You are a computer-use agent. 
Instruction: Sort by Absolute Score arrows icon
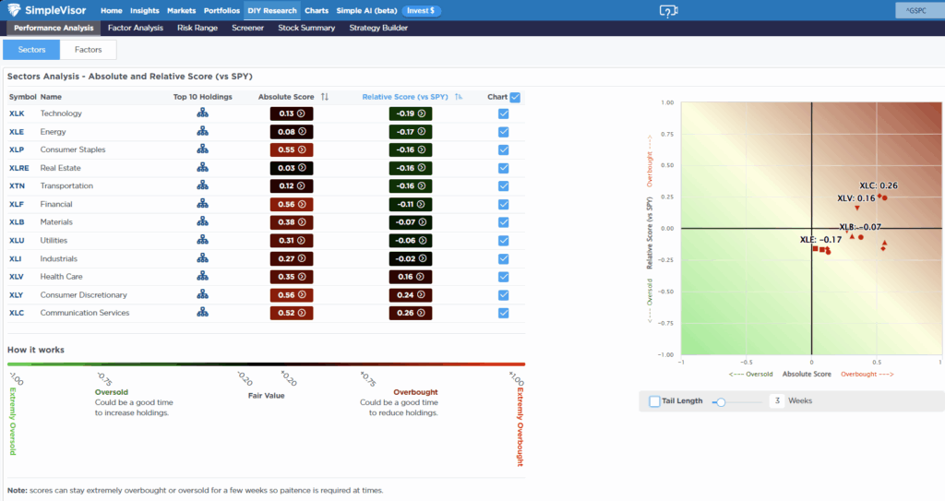click(x=325, y=97)
